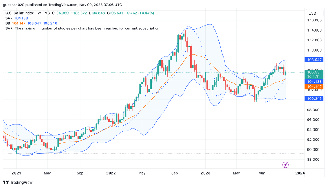Viewport: 328px width, 188px height.
Task: Click the SAR indicator legend label
Action: pos(9,18)
